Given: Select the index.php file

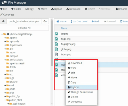Looking at the screenshot, I should 66,55.
